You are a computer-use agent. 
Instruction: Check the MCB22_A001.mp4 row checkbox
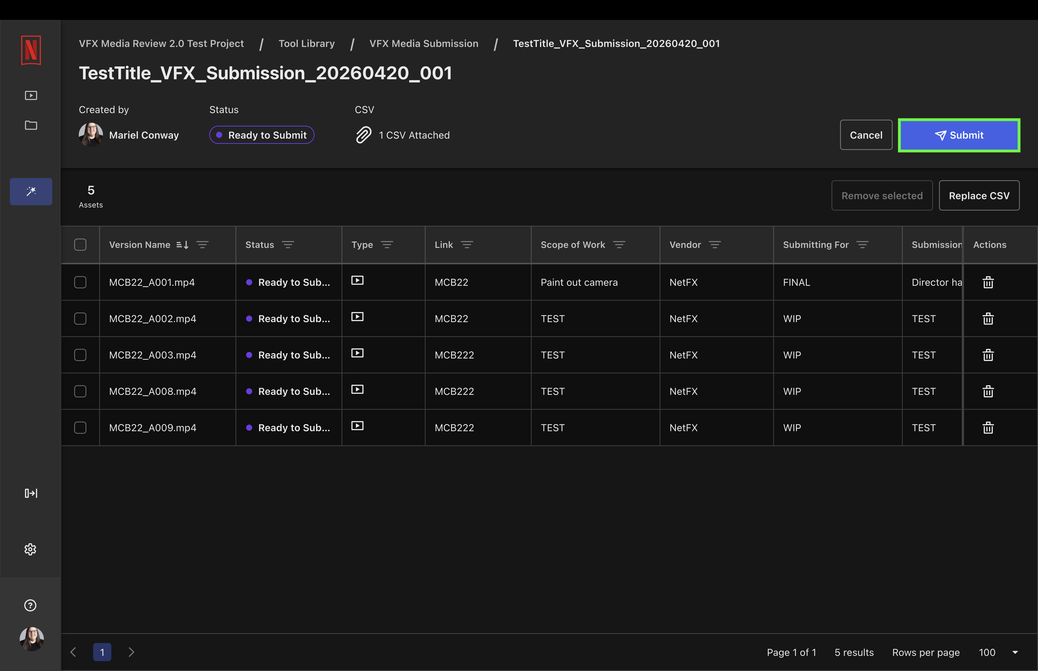point(80,282)
